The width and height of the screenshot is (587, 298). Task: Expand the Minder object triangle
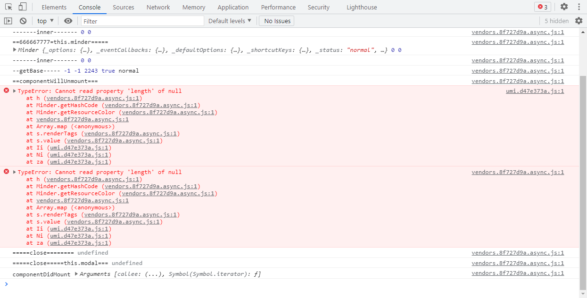15,50
